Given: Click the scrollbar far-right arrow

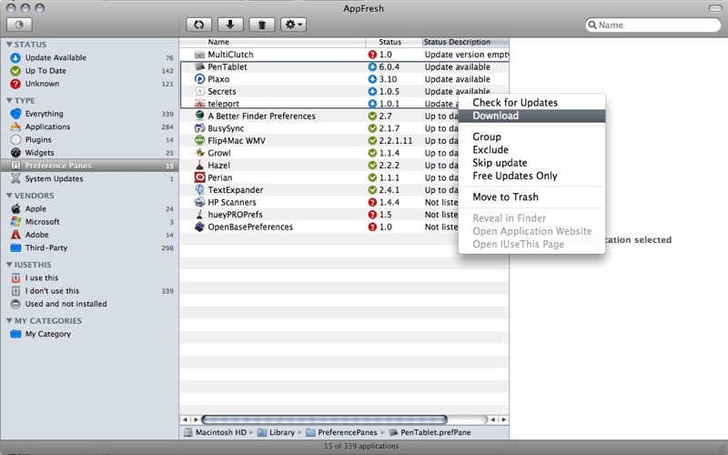Looking at the screenshot, I should tap(504, 420).
